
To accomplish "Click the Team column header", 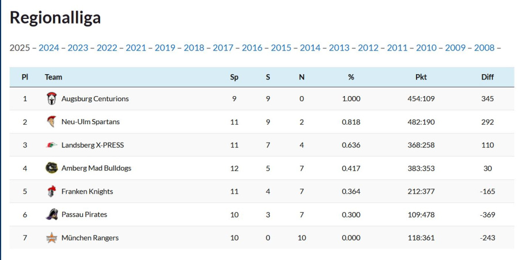I will click(x=54, y=77).
